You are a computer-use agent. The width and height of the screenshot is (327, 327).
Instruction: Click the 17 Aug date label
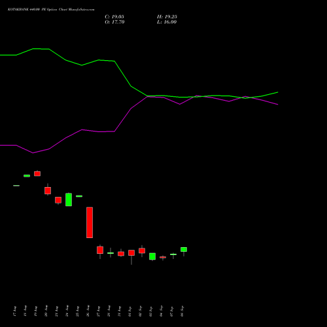tap(14, 311)
